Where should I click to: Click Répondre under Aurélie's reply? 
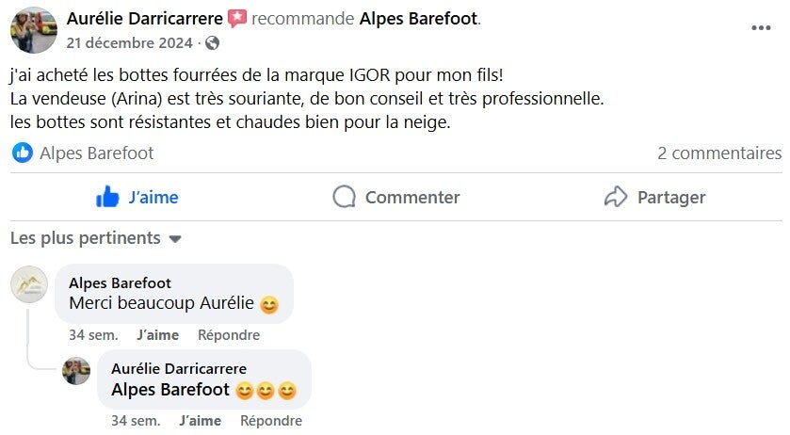[x=271, y=421]
